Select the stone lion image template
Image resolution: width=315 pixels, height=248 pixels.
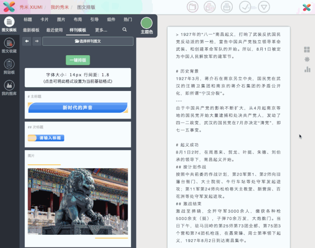point(78,201)
